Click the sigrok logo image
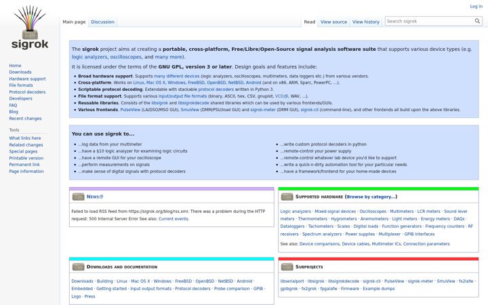The image size is (488, 305). coord(30,27)
